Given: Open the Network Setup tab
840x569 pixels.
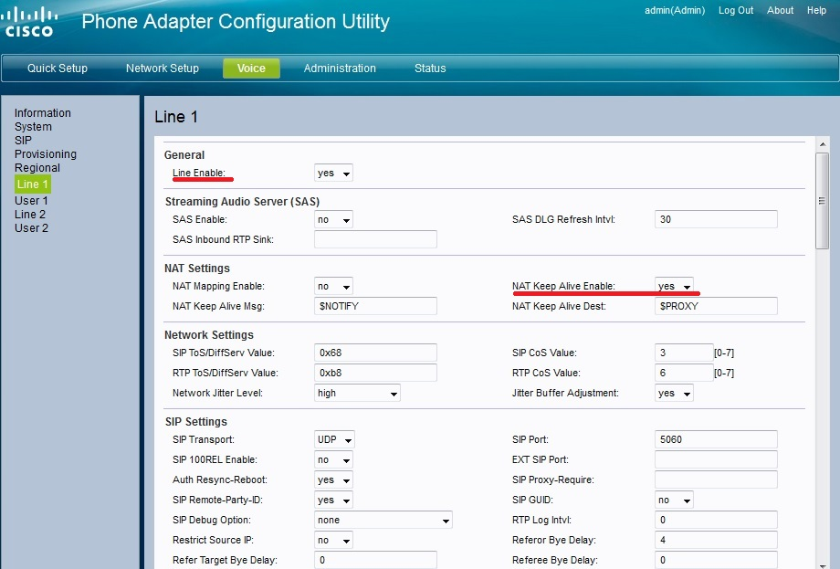Looking at the screenshot, I should (x=163, y=68).
